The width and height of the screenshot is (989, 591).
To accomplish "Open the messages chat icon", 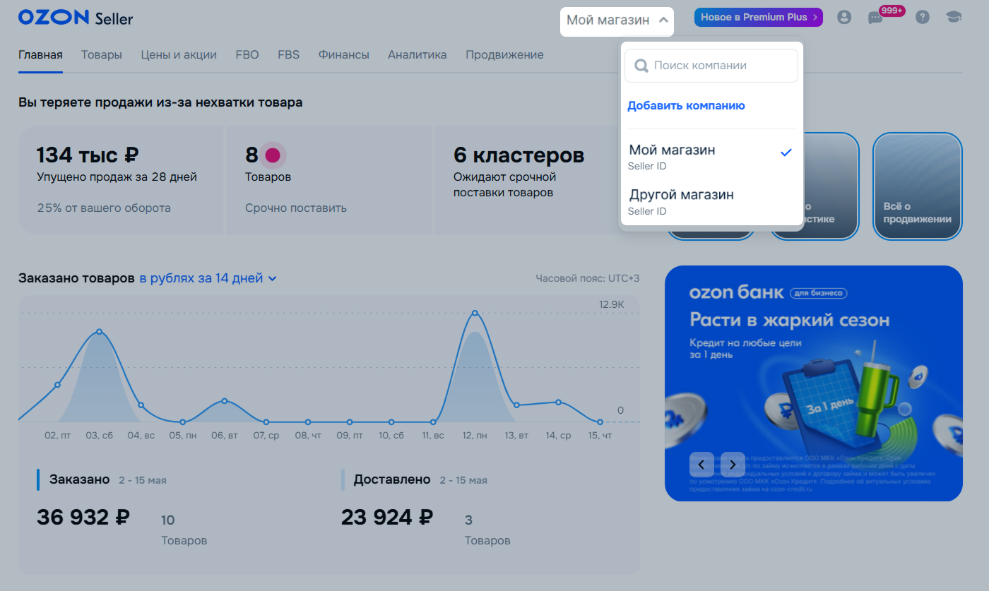I will point(875,18).
